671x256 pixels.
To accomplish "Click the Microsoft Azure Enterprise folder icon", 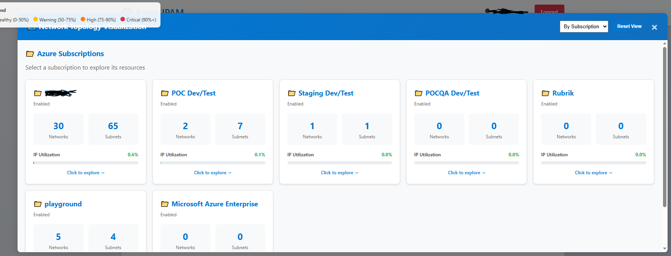I will tap(165, 204).
